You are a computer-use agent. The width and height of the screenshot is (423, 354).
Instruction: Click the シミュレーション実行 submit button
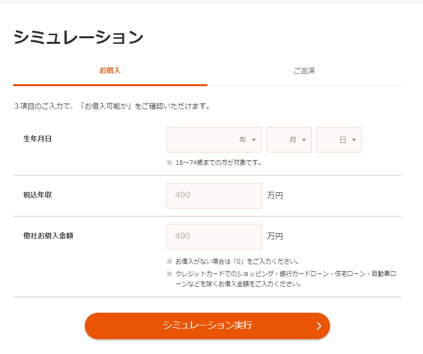tap(208, 325)
